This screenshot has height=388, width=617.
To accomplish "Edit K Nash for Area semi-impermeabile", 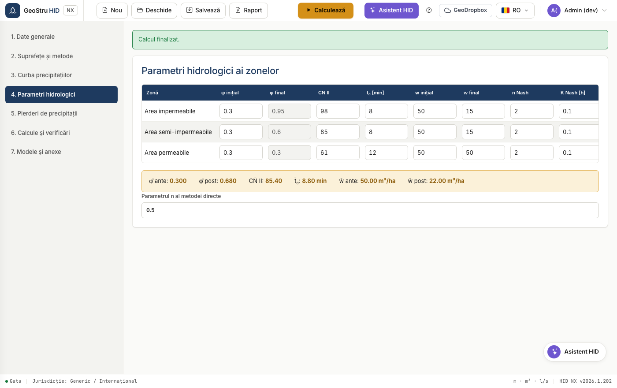I will coord(579,132).
